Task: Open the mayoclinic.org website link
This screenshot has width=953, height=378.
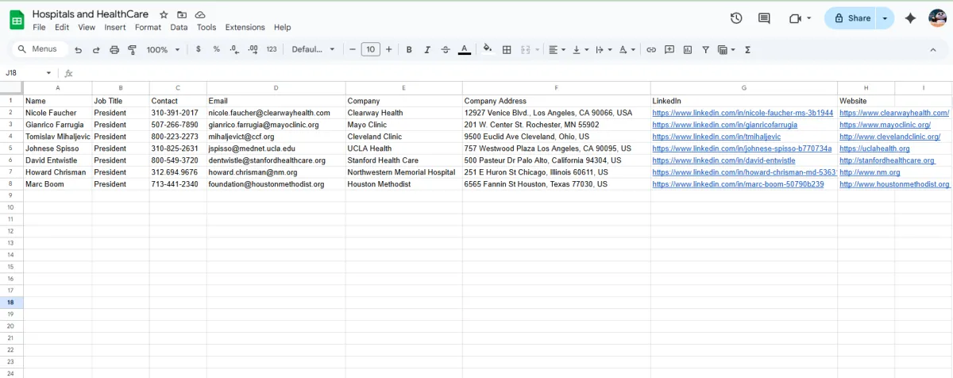Action: pos(885,125)
